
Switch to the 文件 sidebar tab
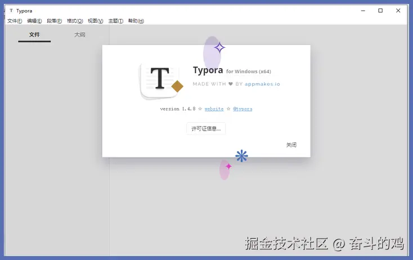point(34,35)
